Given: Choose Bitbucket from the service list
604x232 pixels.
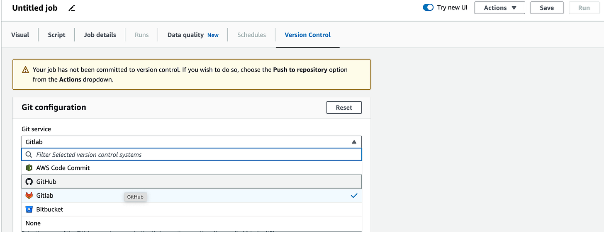Looking at the screenshot, I should 192,209.
